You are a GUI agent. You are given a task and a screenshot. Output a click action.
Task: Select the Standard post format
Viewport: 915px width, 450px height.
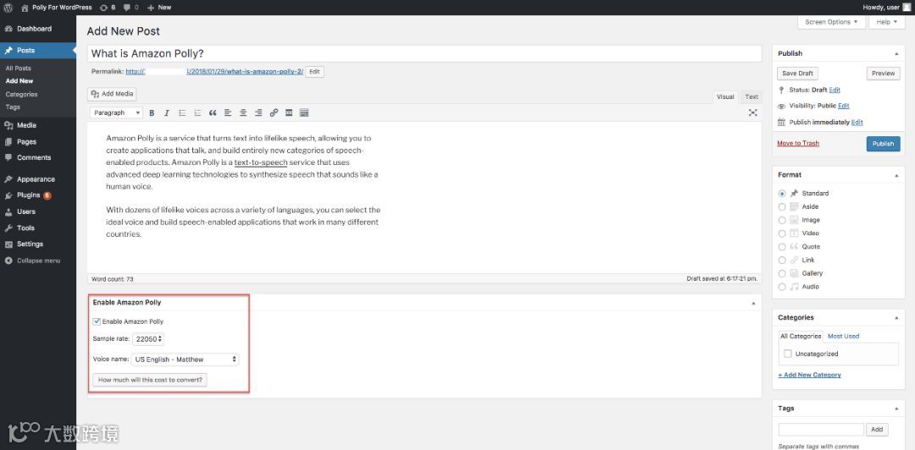pyautogui.click(x=782, y=194)
